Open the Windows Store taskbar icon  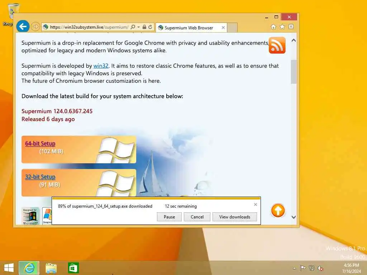point(73,268)
